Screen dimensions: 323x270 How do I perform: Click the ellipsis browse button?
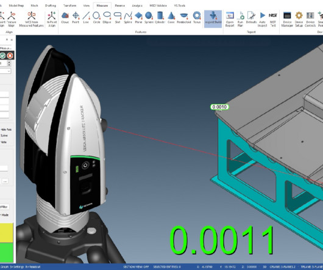coord(5,181)
